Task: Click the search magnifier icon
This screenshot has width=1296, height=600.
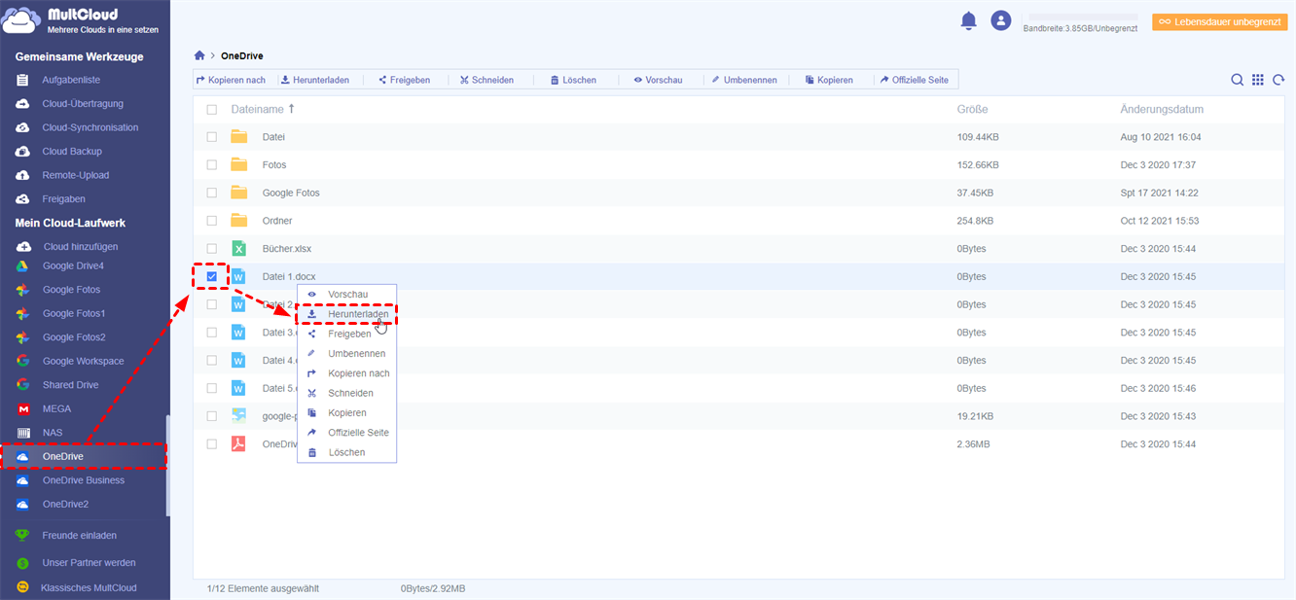Action: (x=1237, y=80)
